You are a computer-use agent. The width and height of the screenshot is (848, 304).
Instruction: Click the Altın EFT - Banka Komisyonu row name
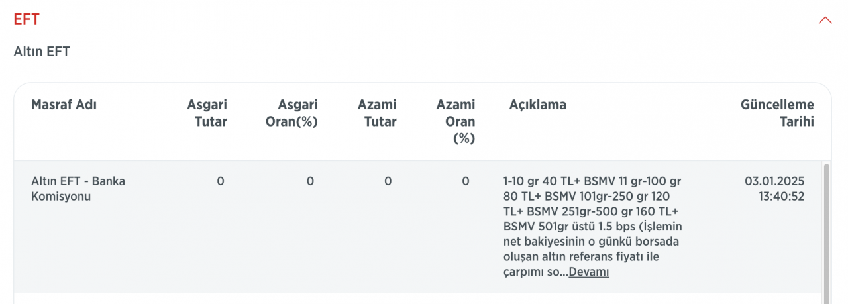point(78,189)
